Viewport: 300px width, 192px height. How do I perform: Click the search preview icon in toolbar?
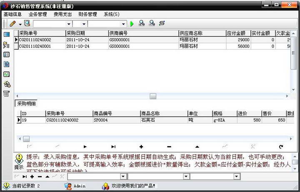pos(27,23)
